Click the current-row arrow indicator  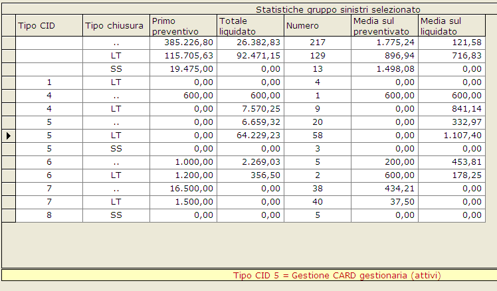[9, 136]
